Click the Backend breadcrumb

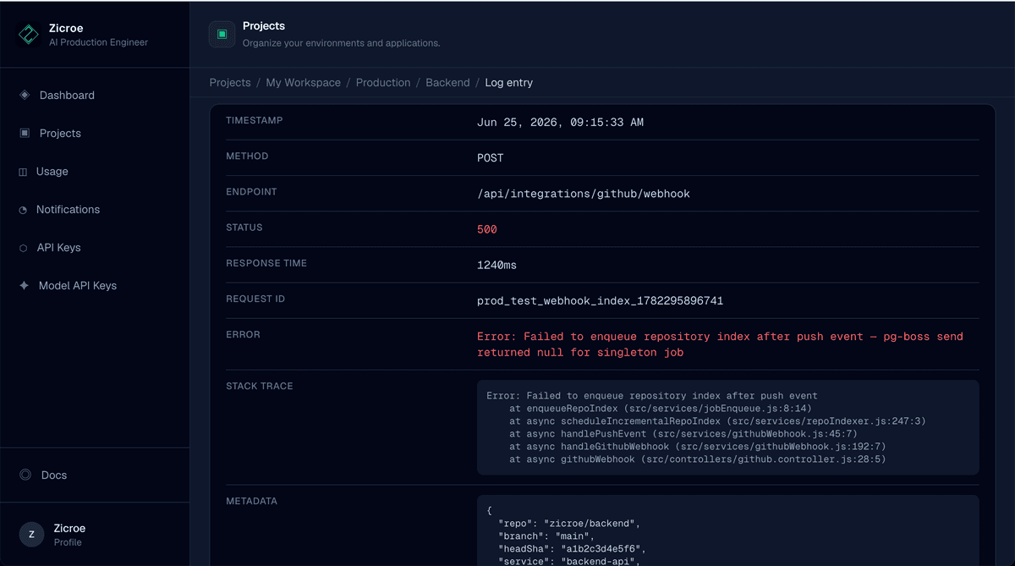447,82
